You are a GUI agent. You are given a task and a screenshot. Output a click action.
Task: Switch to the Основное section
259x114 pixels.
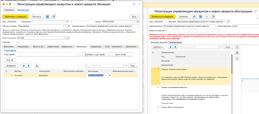pyautogui.click(x=9, y=10)
